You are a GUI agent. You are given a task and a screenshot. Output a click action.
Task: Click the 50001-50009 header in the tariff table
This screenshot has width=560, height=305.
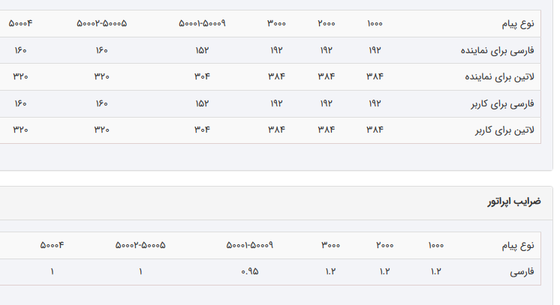(x=202, y=23)
